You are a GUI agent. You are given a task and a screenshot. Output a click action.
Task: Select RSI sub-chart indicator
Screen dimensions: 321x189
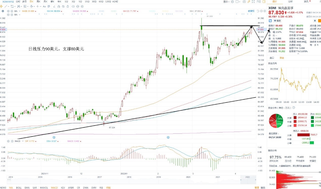101,187
